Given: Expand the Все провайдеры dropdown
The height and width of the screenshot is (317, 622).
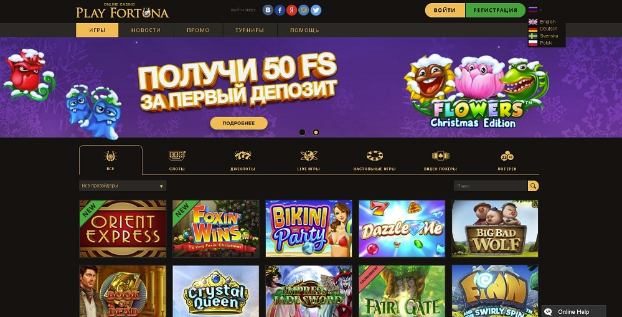Looking at the screenshot, I should tap(123, 186).
